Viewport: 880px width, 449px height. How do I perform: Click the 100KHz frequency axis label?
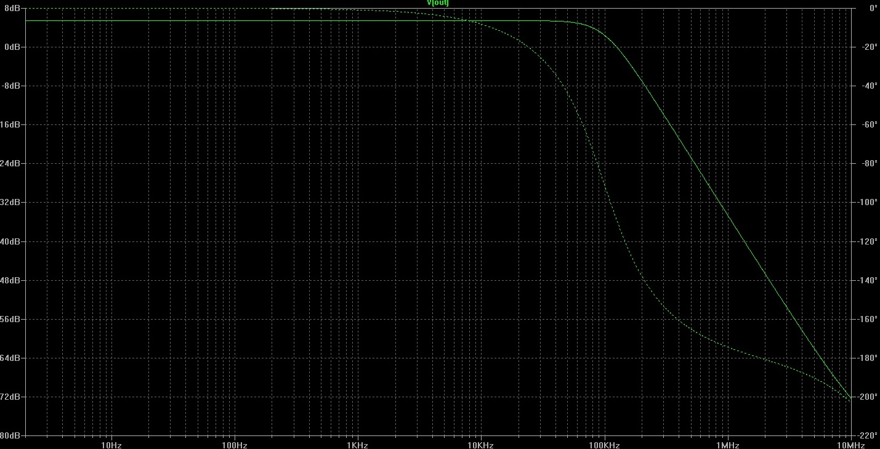coord(604,445)
